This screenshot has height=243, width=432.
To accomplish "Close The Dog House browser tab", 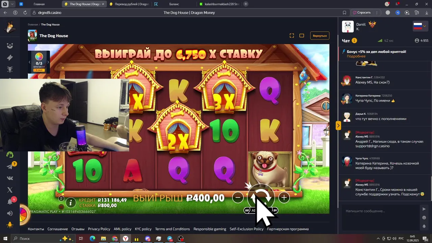I will pos(103,4).
